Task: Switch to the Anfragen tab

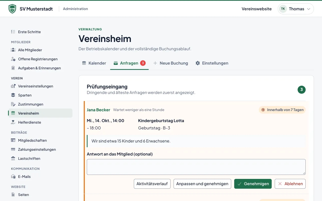Action: (x=129, y=63)
